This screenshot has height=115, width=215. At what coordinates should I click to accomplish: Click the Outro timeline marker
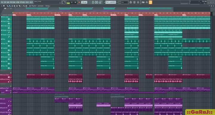(x=184, y=15)
